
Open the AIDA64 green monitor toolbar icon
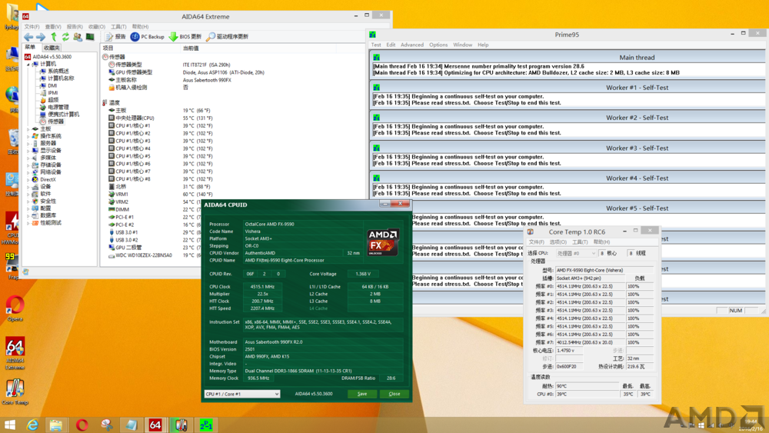90,37
